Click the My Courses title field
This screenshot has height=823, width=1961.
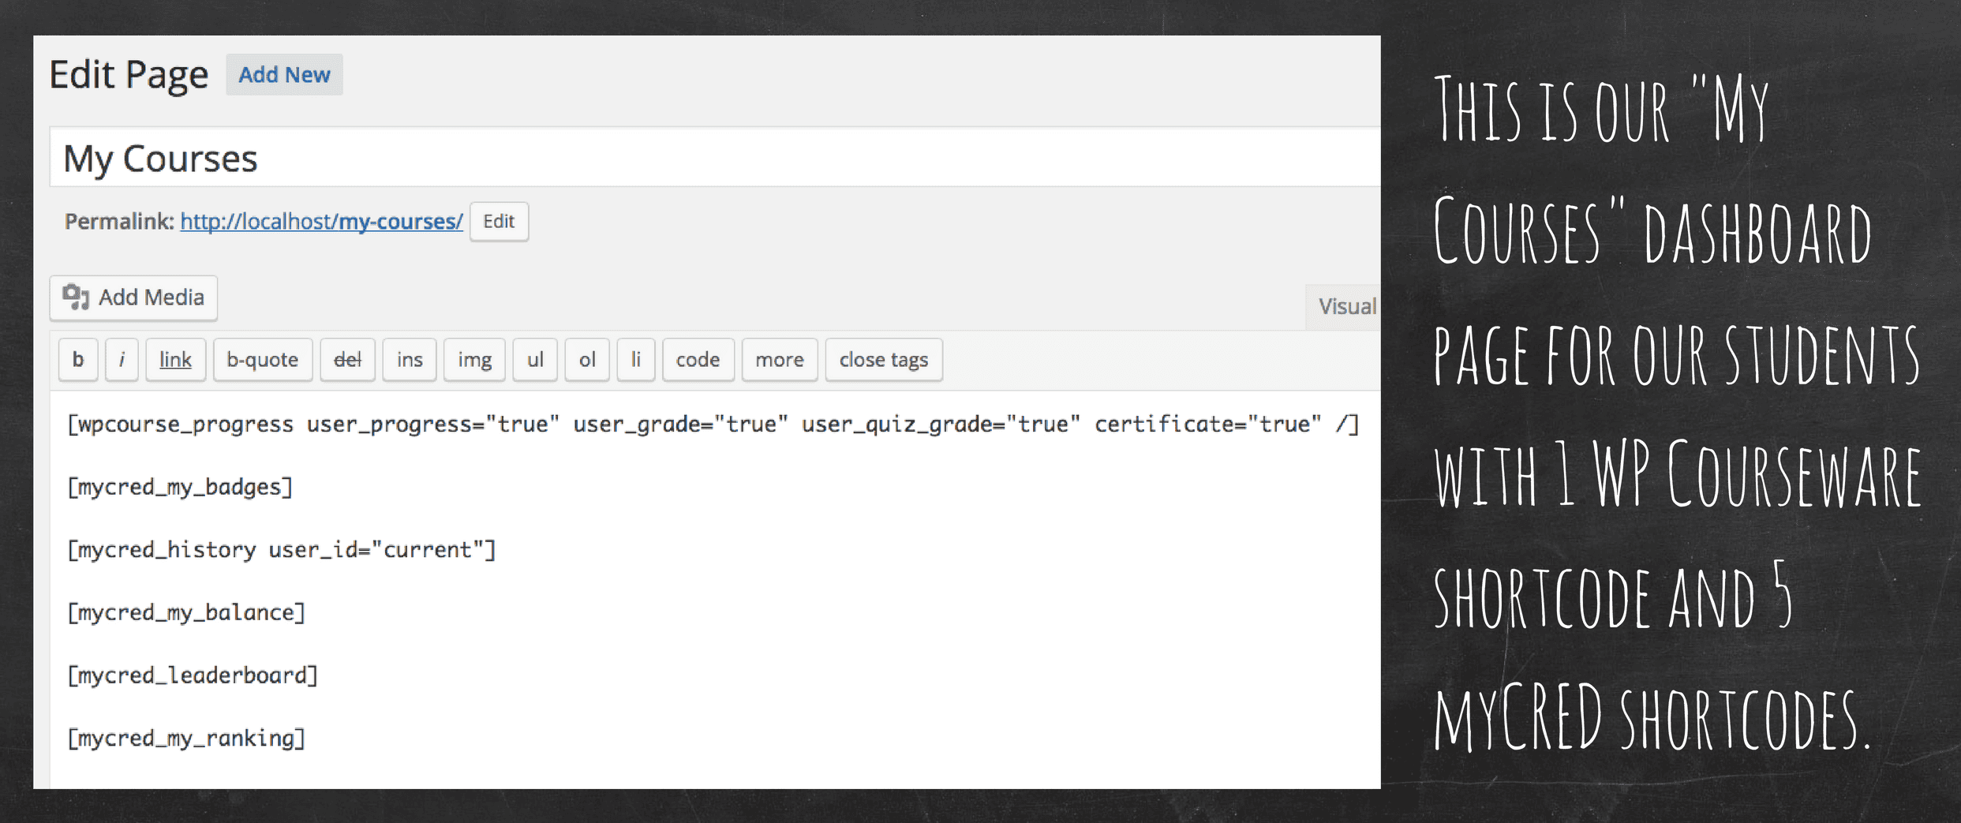(x=715, y=158)
